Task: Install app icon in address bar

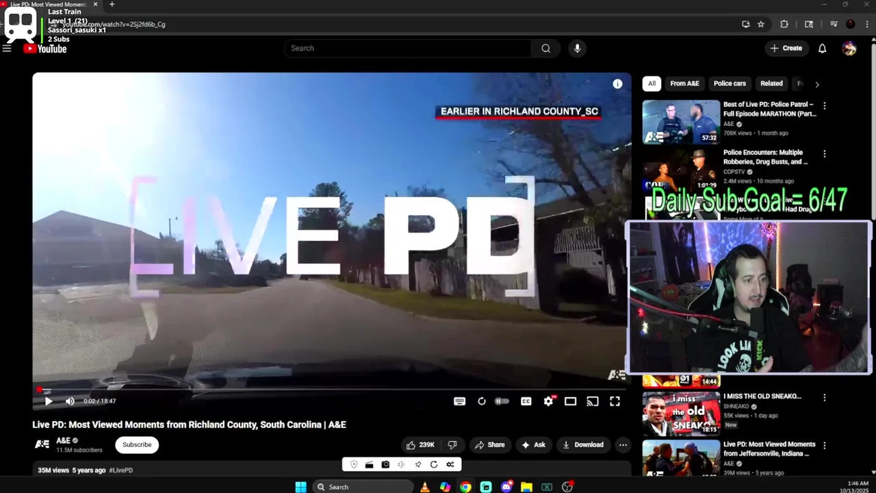Action: (x=745, y=24)
